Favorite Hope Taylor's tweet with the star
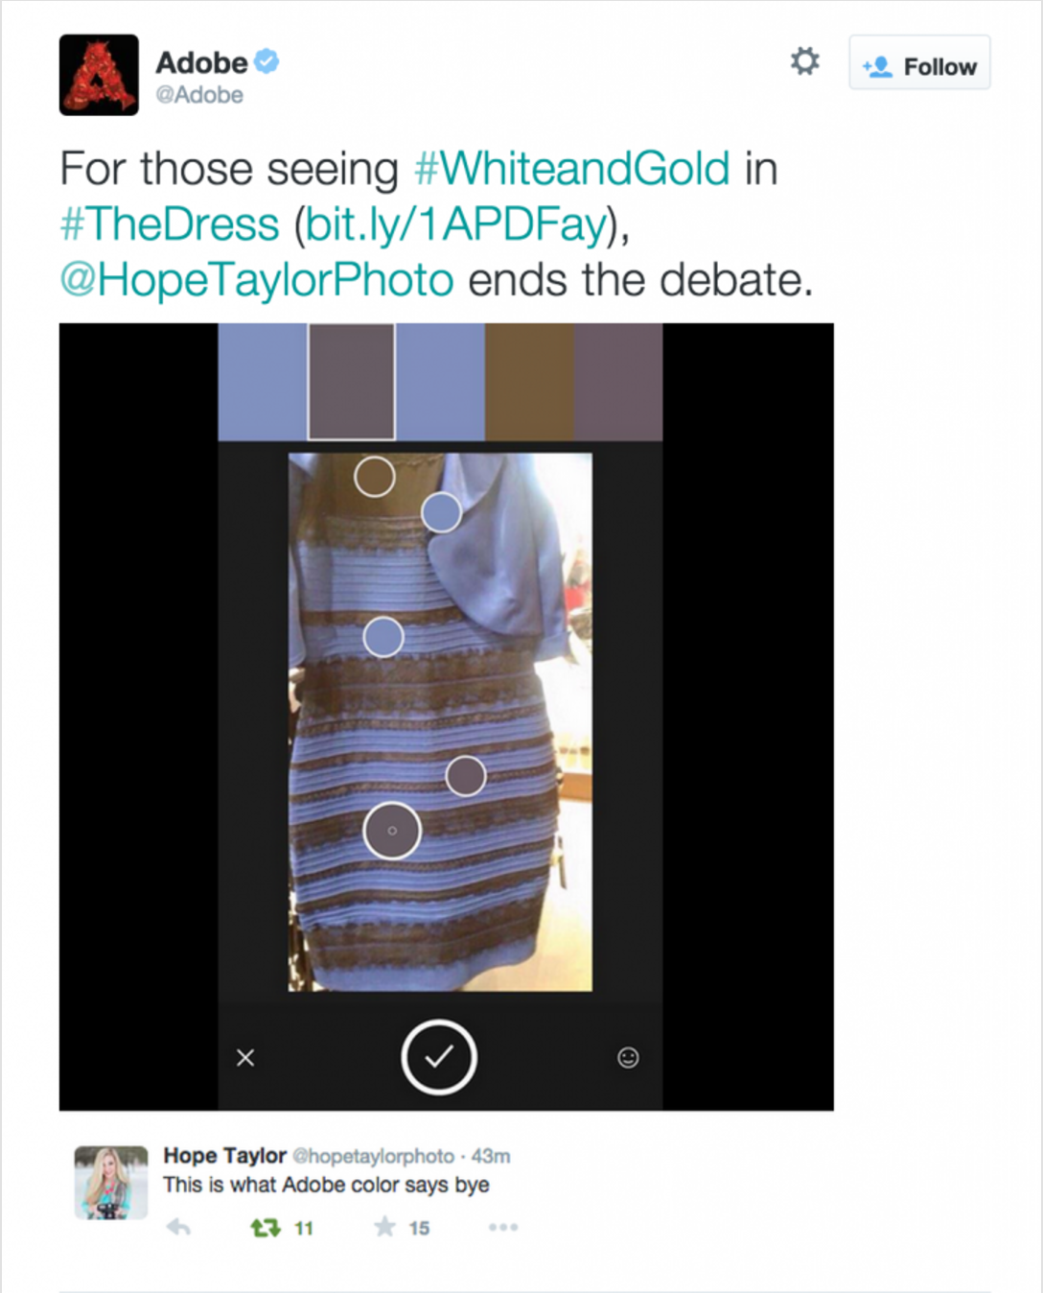Screen dimensions: 1043x1293 [x=384, y=1227]
